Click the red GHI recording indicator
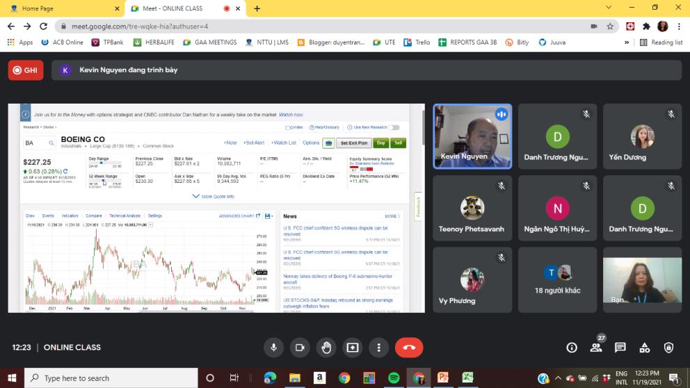Viewport: 690px width, 388px height. 26,70
